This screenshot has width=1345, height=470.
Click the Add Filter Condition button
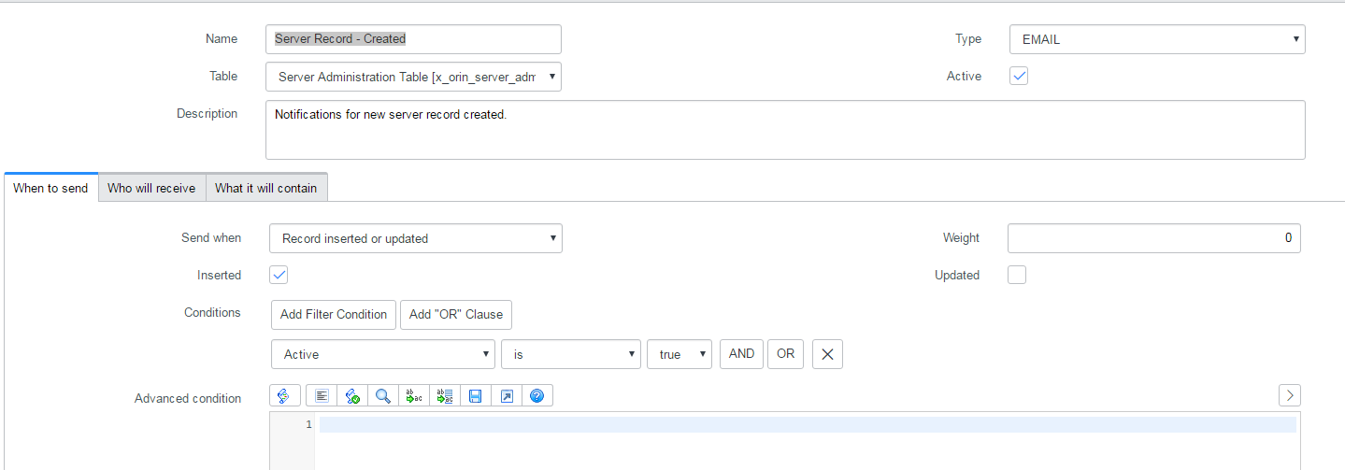(334, 314)
